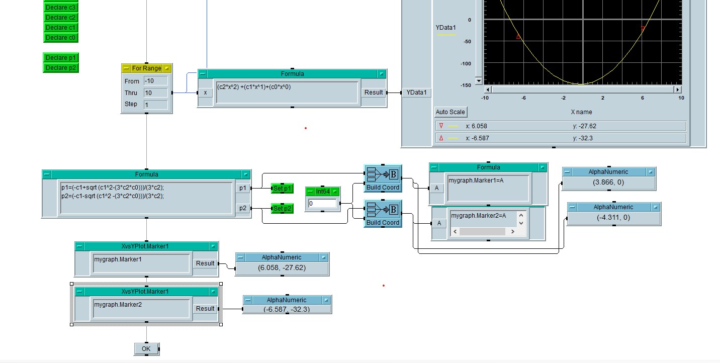Select the Declare c0 variable icon
Screen dimensions: 720x363
pyautogui.click(x=60, y=38)
